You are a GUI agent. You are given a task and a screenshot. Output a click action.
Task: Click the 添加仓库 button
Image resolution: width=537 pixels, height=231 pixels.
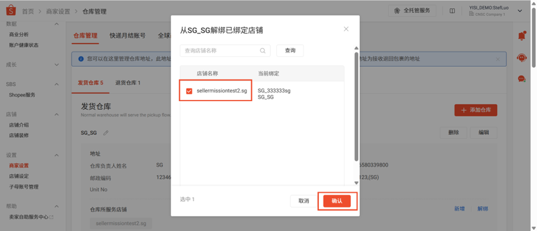pos(476,110)
